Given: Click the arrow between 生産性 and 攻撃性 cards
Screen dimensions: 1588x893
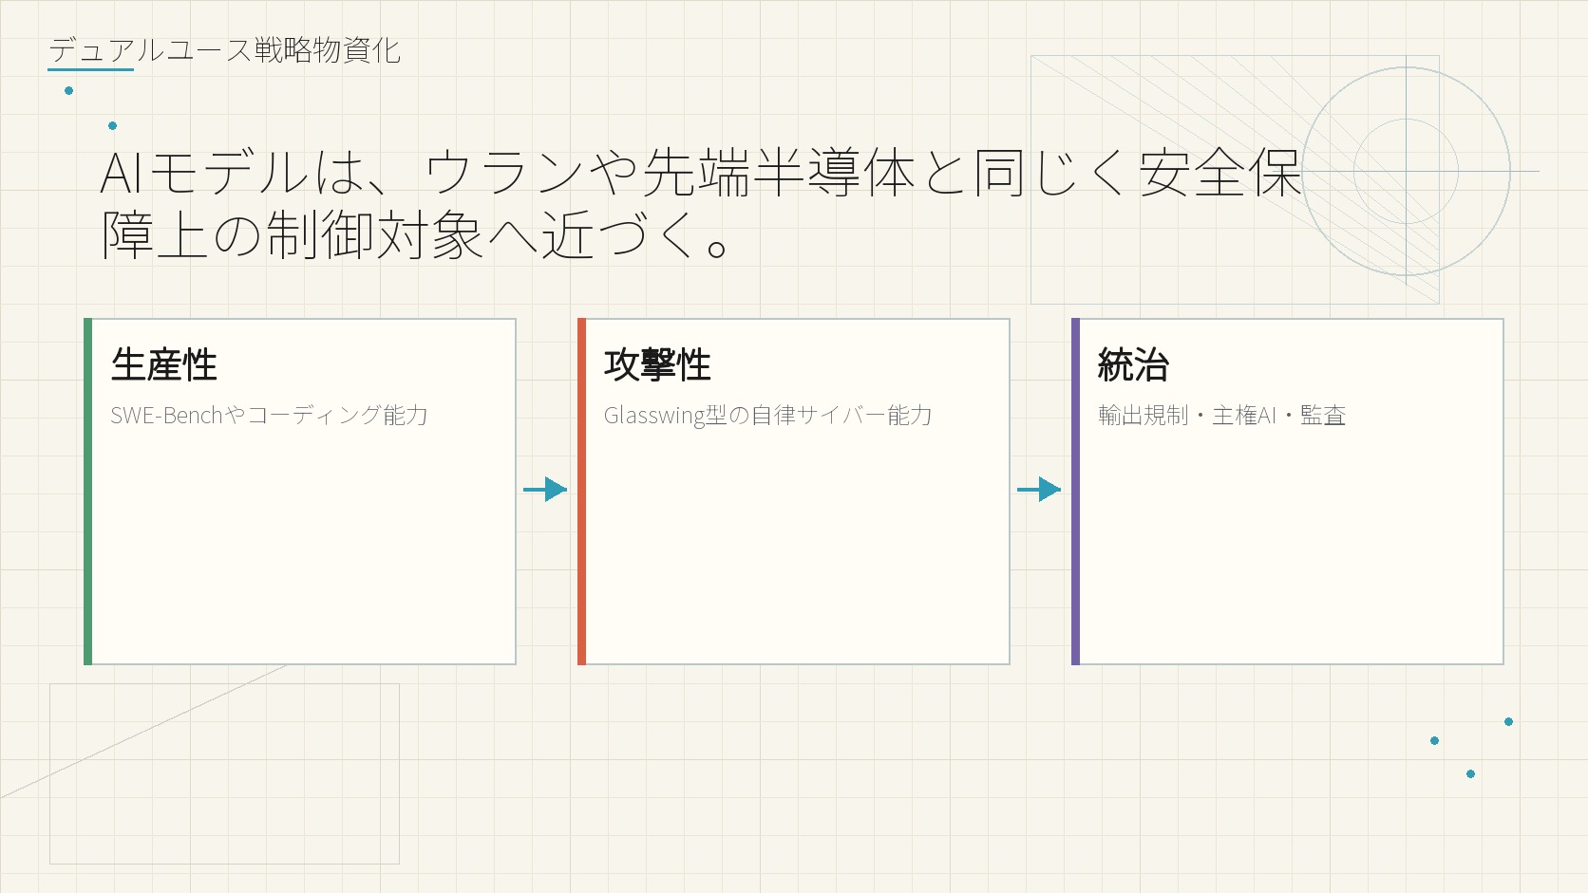Looking at the screenshot, I should tap(545, 490).
